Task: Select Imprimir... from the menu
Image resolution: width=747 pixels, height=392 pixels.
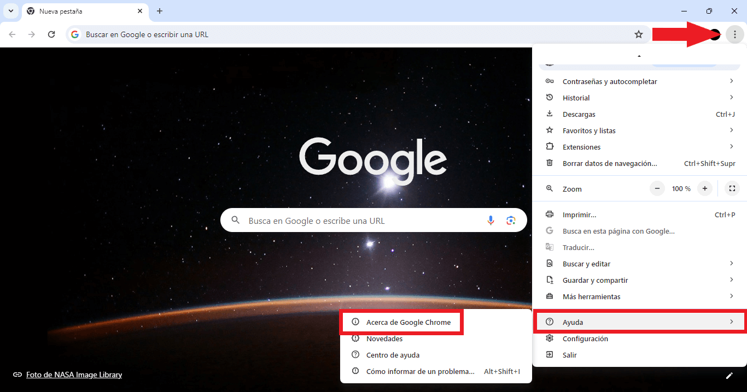Action: pyautogui.click(x=639, y=215)
